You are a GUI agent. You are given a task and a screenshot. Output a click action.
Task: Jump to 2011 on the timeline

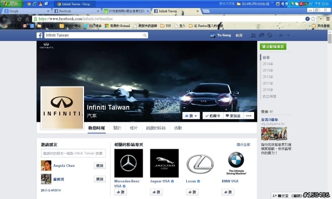click(268, 83)
